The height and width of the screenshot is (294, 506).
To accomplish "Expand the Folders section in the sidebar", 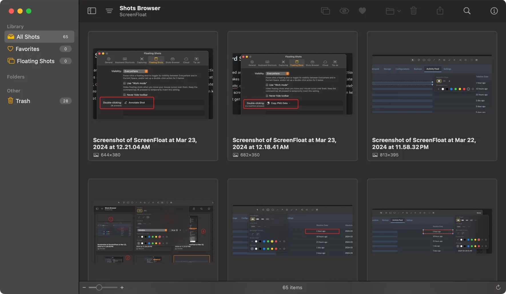I will (x=16, y=76).
